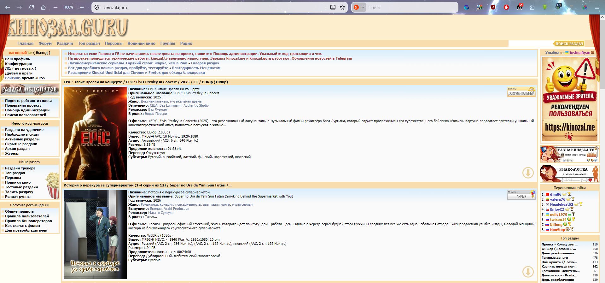Image resolution: width=605 pixels, height=283 pixels.
Task: Open the Группы menu item
Action: pyautogui.click(x=167, y=44)
